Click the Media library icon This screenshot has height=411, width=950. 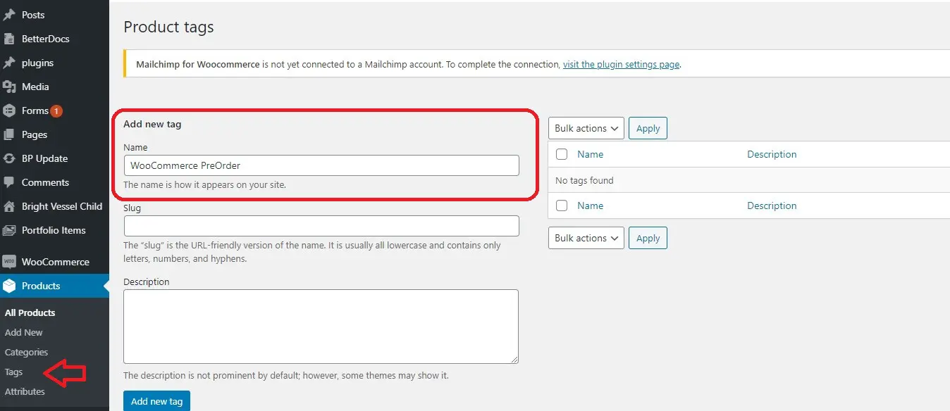(9, 87)
